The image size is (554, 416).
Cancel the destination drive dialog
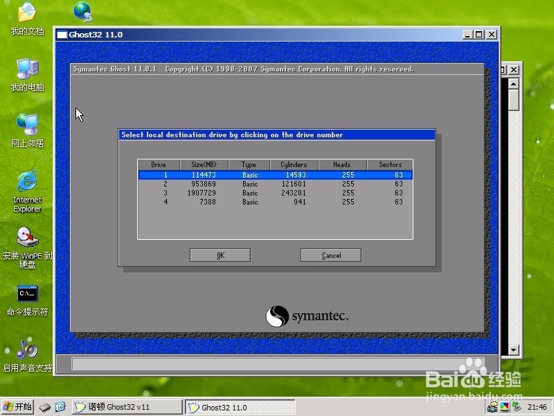point(331,255)
